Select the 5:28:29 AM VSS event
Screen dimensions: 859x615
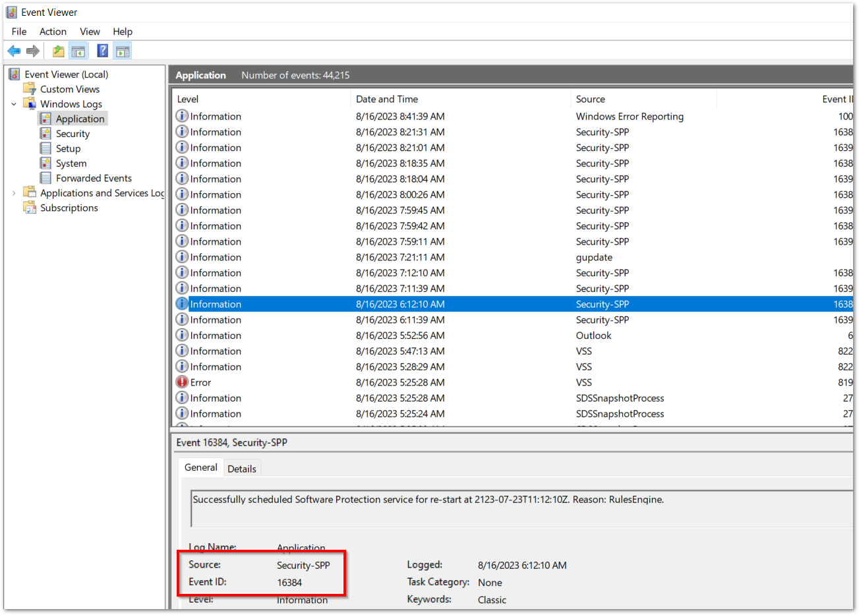click(513, 366)
